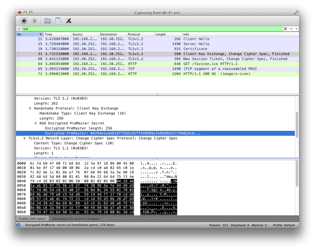
Task: Select packet 64 GET /favicon.ico
Action: pyautogui.click(x=157, y=64)
